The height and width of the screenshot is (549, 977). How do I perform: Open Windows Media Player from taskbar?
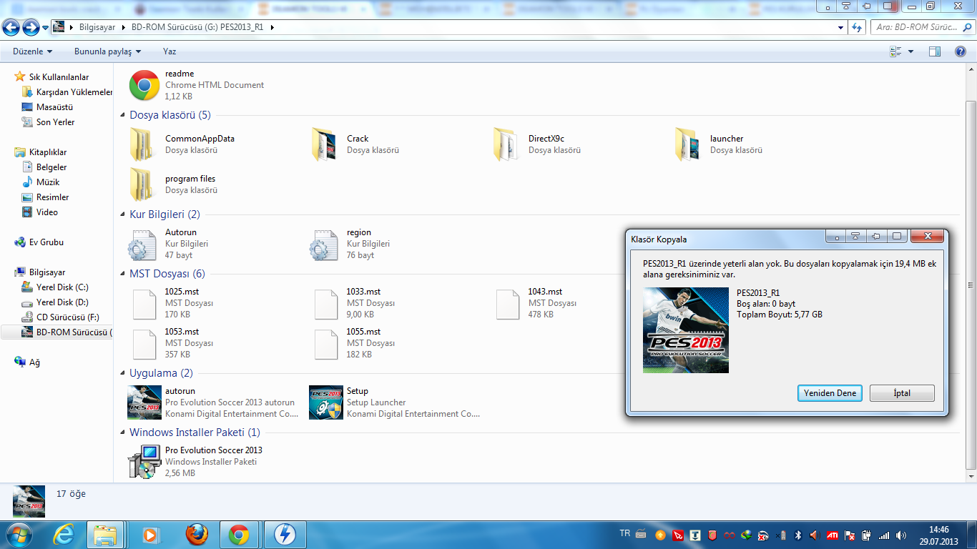[x=149, y=535]
